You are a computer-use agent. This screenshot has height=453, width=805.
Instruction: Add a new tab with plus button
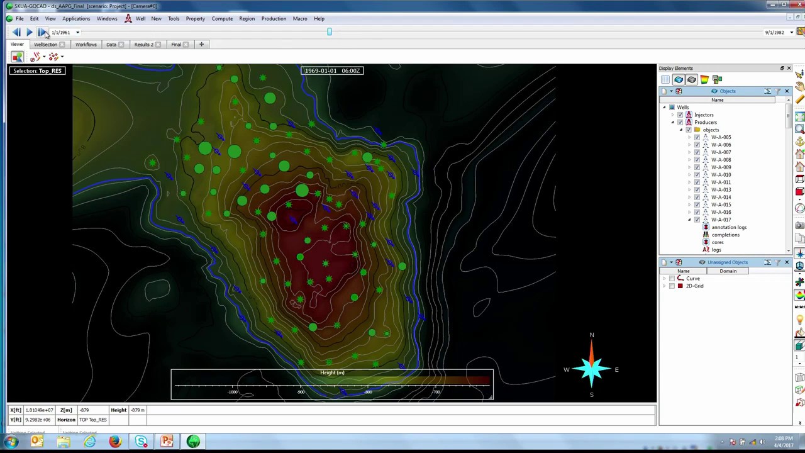201,45
